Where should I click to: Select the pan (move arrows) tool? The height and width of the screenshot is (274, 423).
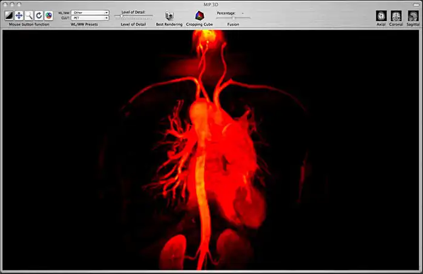(19, 16)
